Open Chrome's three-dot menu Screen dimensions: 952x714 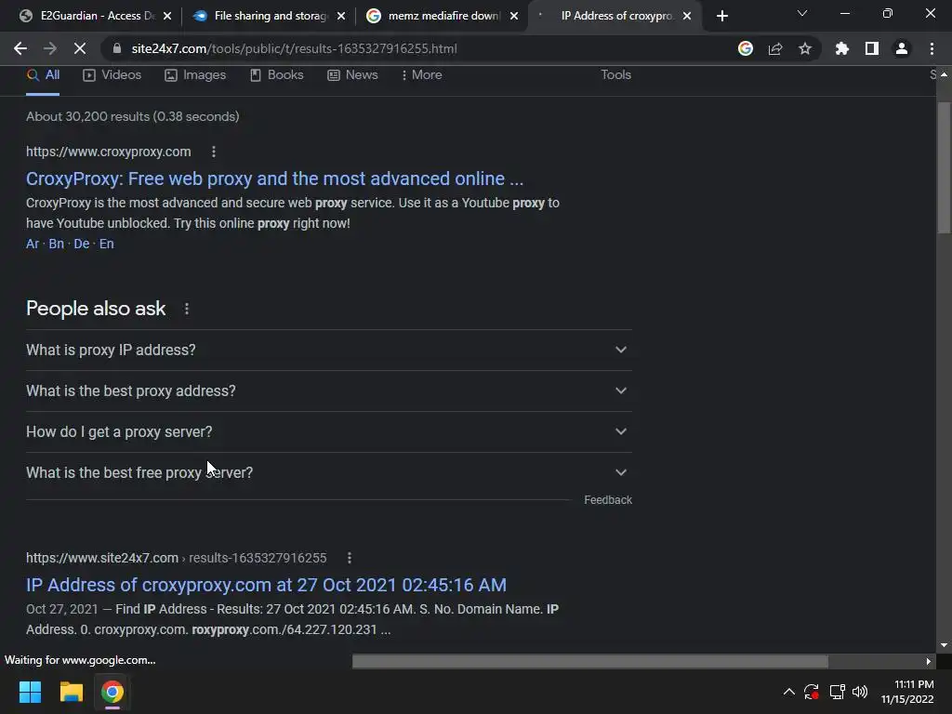932,48
